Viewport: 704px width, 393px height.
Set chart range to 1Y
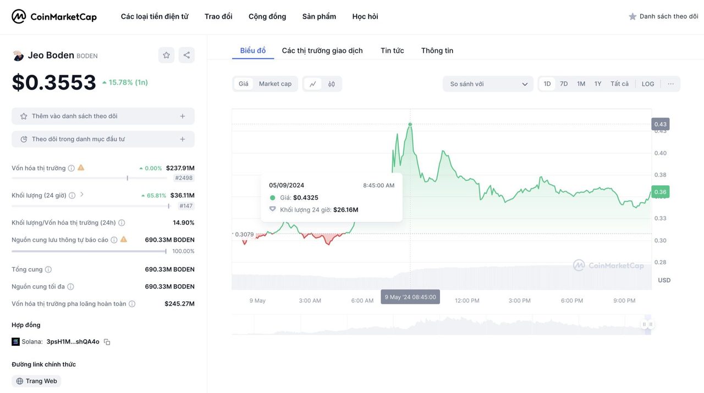598,84
